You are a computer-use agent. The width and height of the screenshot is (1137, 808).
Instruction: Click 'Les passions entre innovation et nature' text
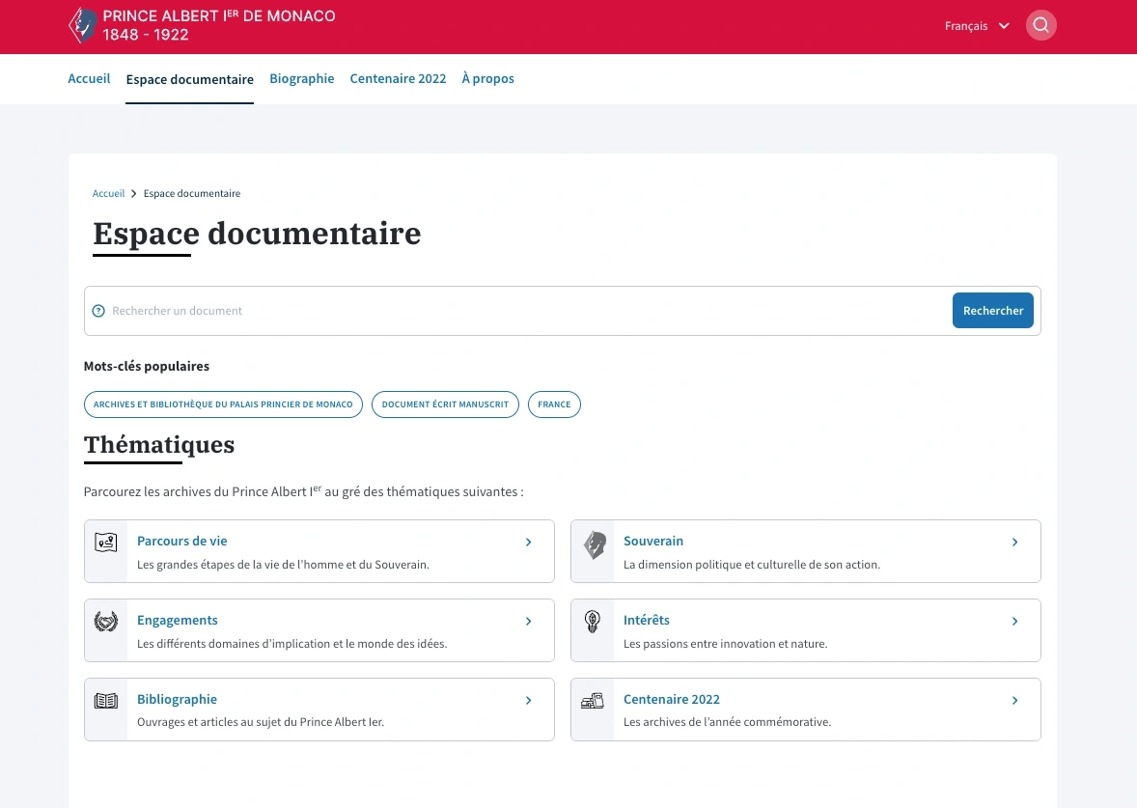coord(725,643)
